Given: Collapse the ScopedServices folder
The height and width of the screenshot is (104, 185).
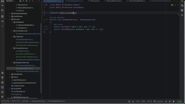Looking at the screenshot, I should click(x=12, y=48).
